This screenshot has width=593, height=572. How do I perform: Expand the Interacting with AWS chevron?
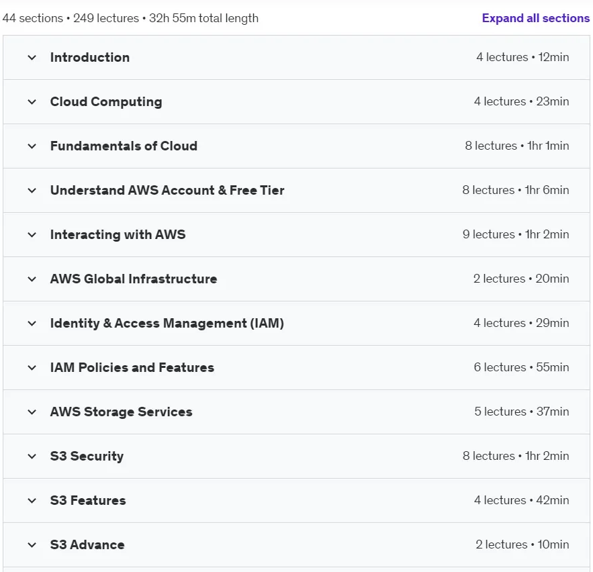32,235
